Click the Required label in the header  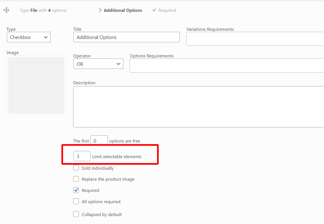pos(167,10)
